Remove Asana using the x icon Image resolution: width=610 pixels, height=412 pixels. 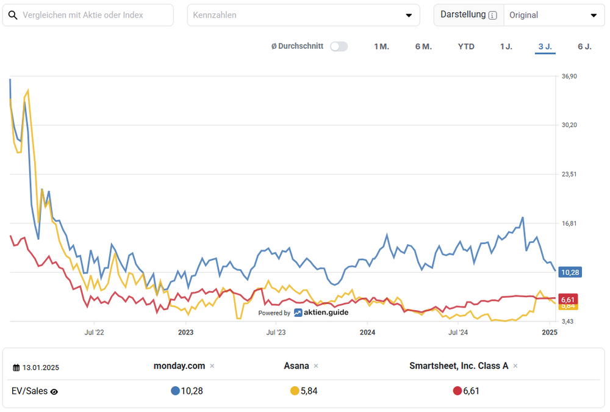[316, 366]
